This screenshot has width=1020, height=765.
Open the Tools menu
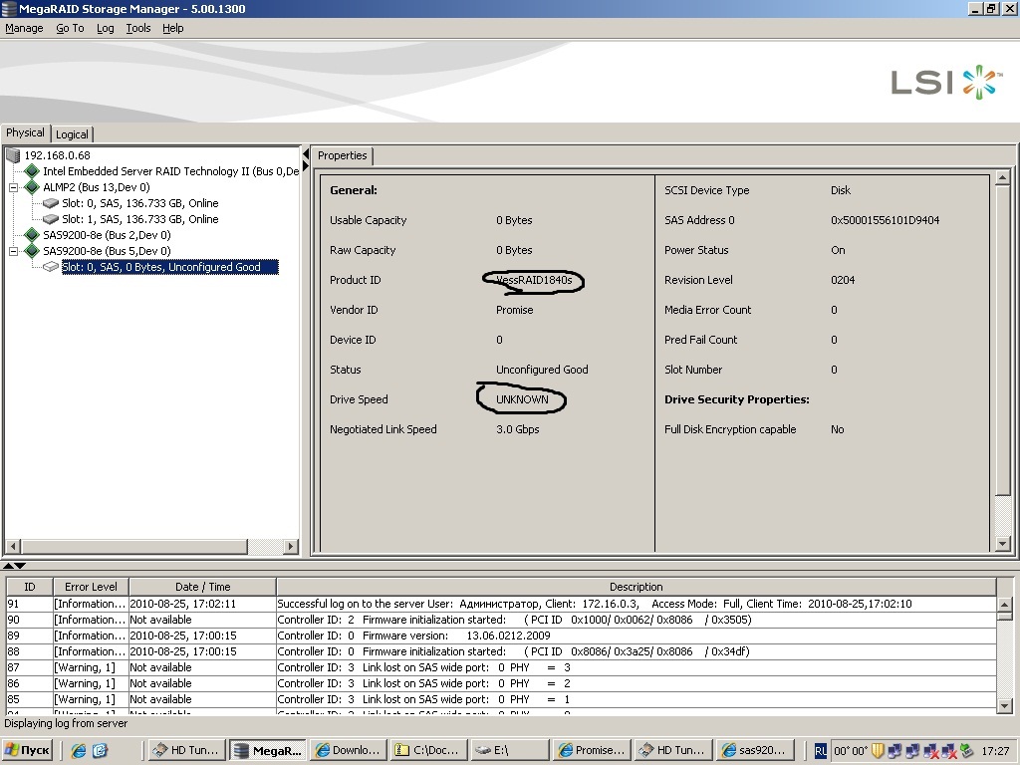[x=137, y=28]
